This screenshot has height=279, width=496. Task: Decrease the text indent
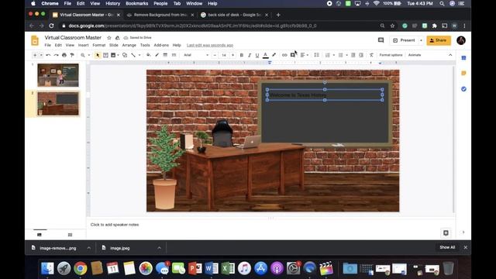353,55
